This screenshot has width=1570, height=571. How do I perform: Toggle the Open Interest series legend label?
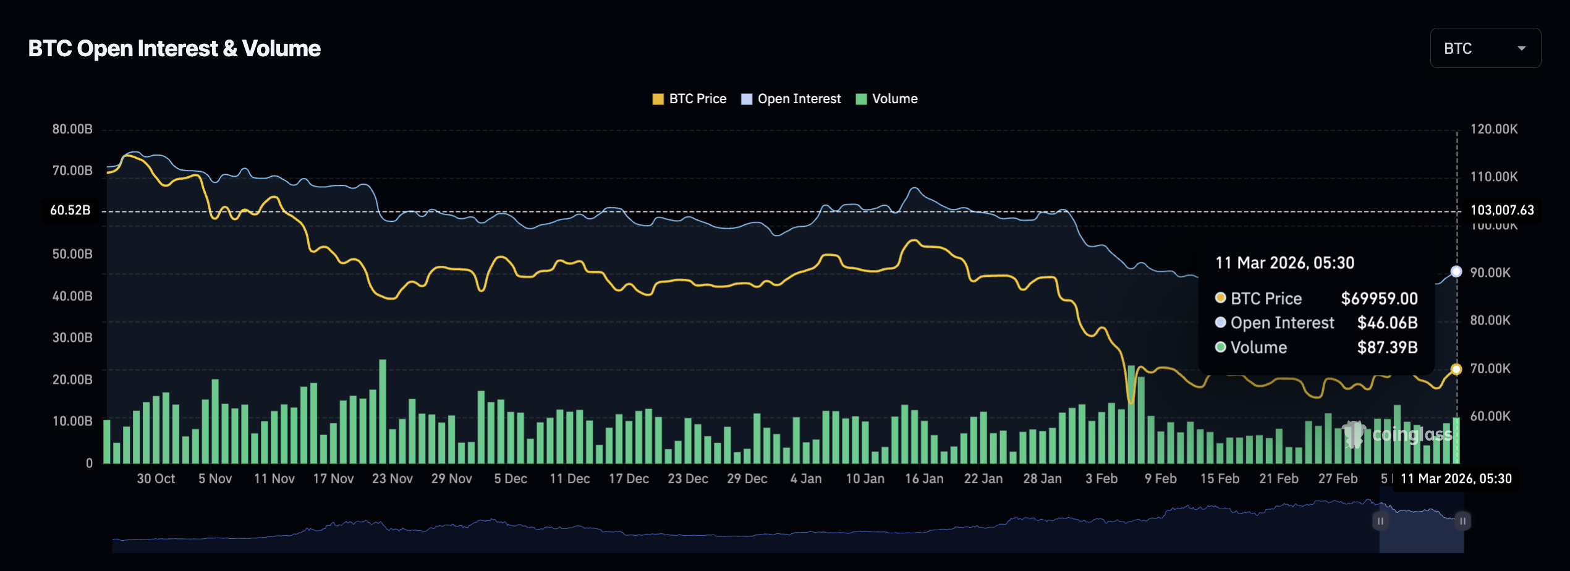click(x=799, y=99)
